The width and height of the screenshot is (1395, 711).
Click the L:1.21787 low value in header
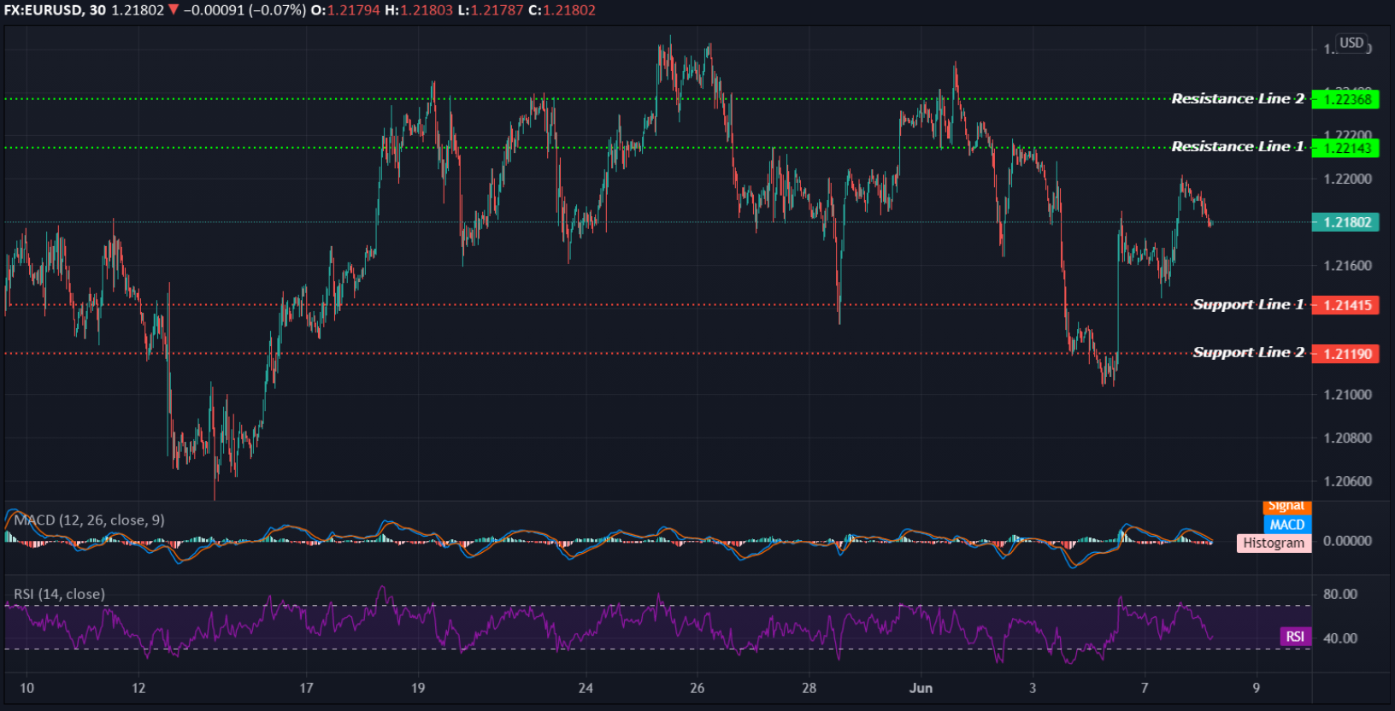tap(491, 10)
